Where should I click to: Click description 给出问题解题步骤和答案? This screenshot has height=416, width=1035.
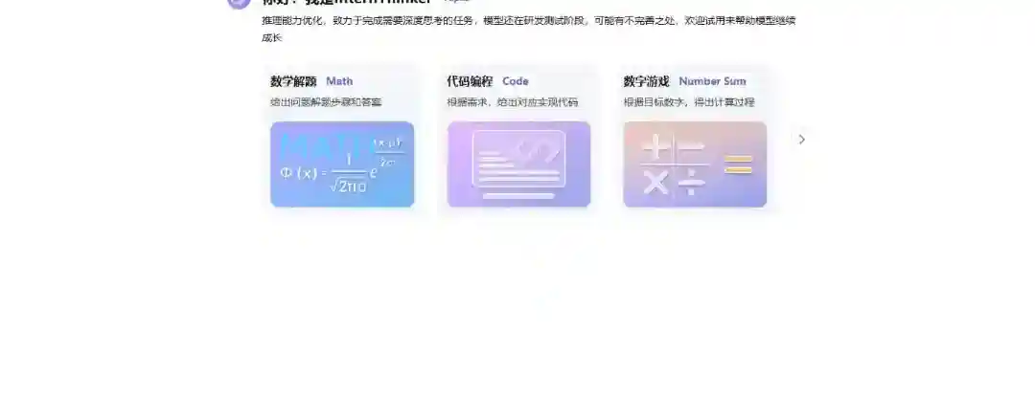(x=326, y=102)
